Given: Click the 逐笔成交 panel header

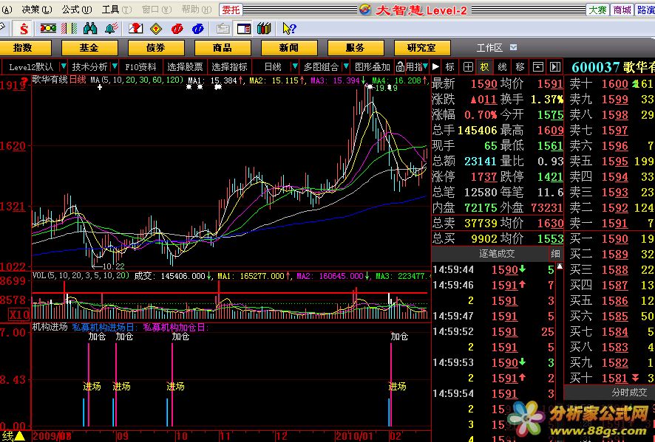Looking at the screenshot, I should click(490, 254).
